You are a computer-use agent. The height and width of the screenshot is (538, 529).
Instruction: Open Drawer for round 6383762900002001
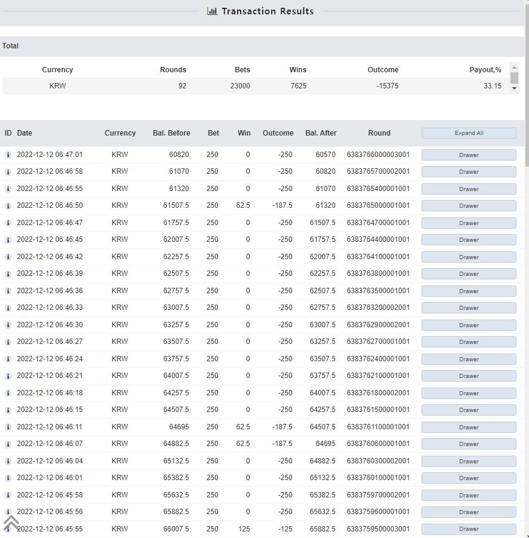coord(469,325)
